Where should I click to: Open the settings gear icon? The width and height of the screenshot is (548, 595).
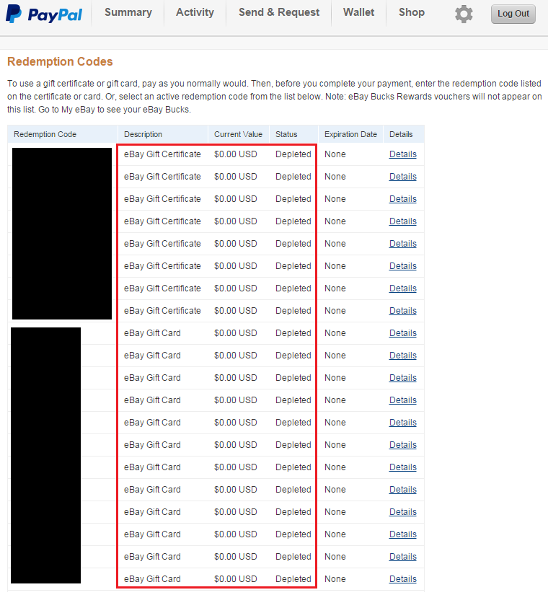464,14
